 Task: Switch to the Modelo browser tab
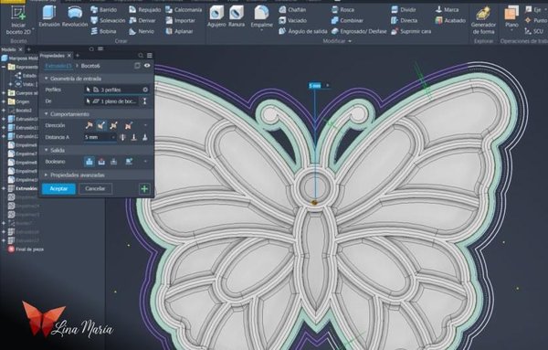8,49
